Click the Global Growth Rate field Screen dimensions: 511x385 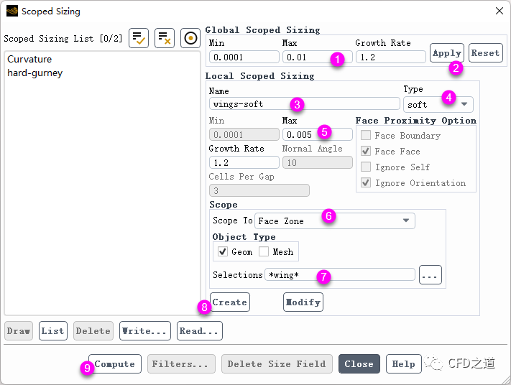390,57
